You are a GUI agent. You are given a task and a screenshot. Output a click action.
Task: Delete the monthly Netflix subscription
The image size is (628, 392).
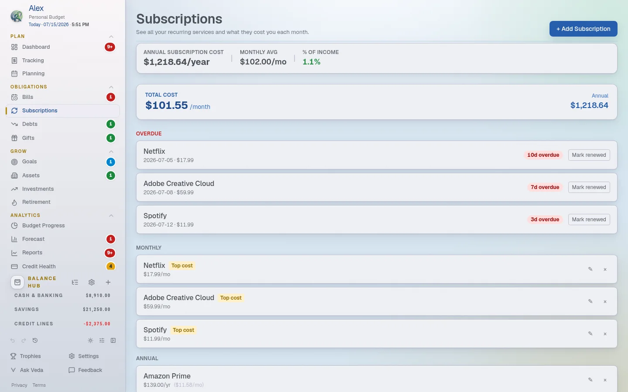pos(605,270)
